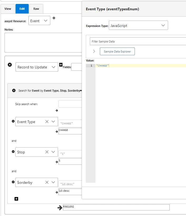Click the evaluated result box showing 1

[70, 161]
